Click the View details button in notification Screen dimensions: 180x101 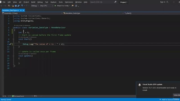click(x=177, y=95)
